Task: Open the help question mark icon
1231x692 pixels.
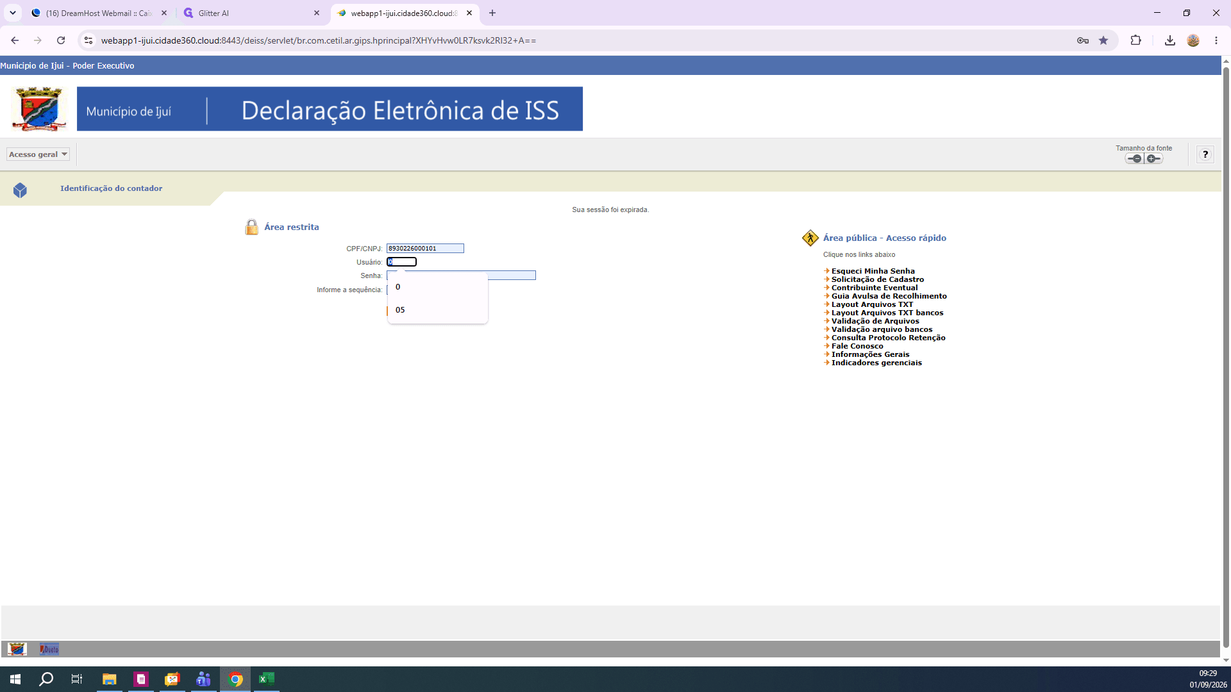Action: pos(1205,154)
